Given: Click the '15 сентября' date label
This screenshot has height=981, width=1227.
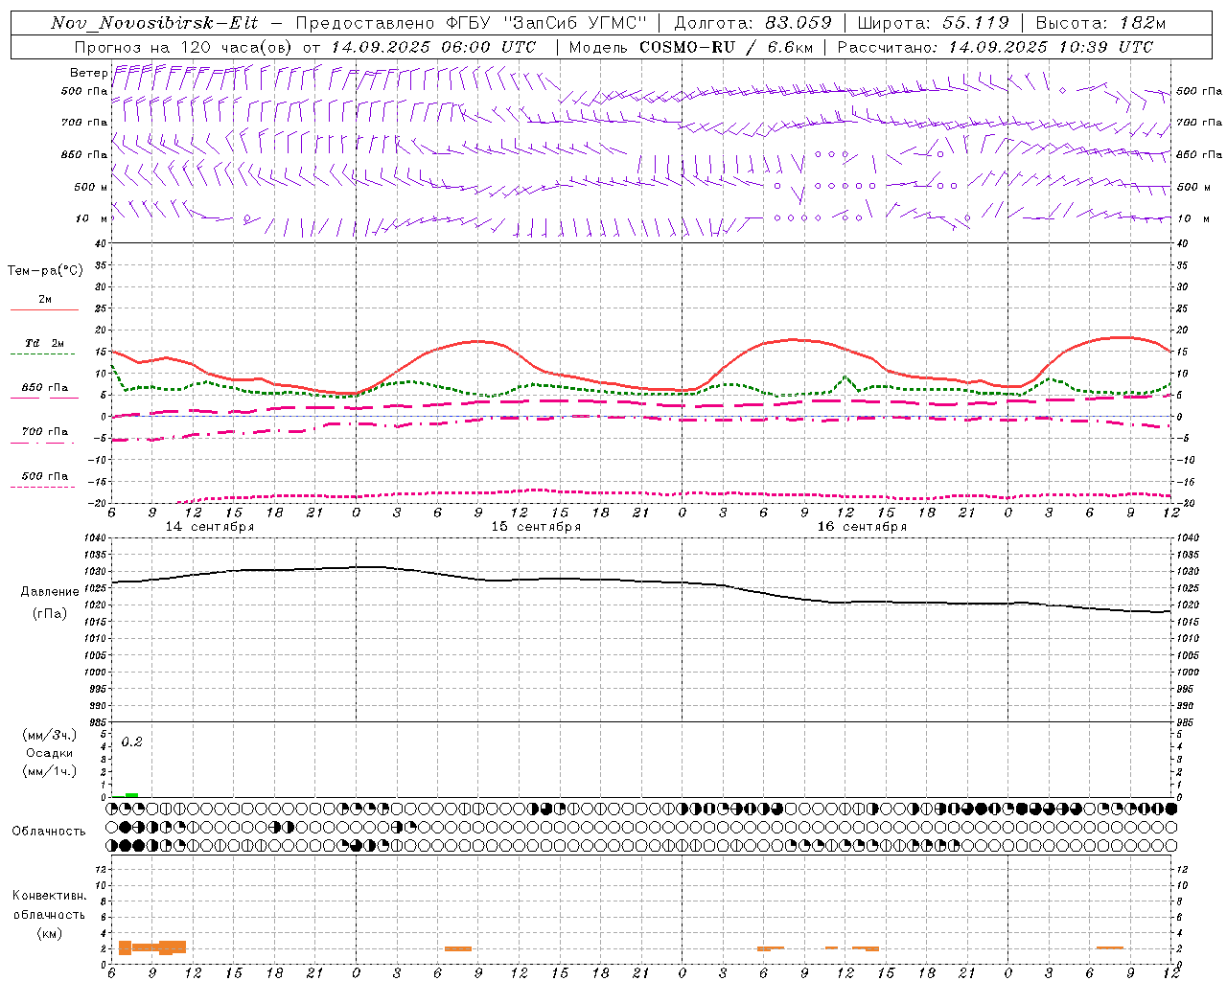Looking at the screenshot, I should pyautogui.click(x=536, y=527).
